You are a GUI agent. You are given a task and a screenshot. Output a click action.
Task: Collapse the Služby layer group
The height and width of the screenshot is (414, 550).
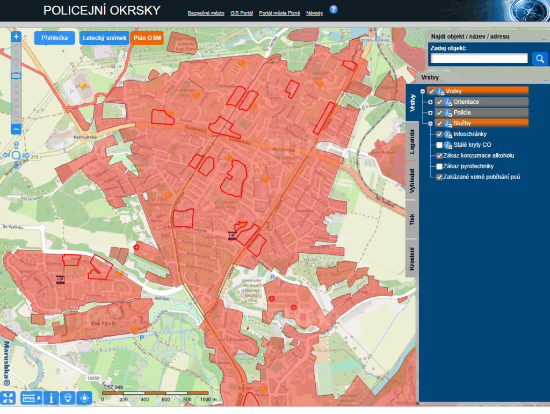point(430,124)
